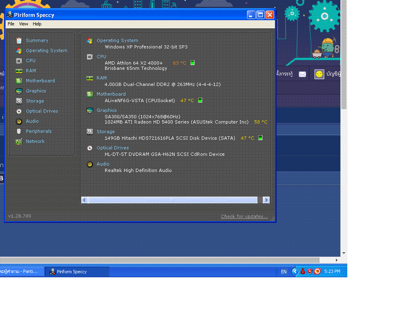Click the Peripherals mouse icon in sidebar
Screen dimensions: 414x310
point(19,131)
